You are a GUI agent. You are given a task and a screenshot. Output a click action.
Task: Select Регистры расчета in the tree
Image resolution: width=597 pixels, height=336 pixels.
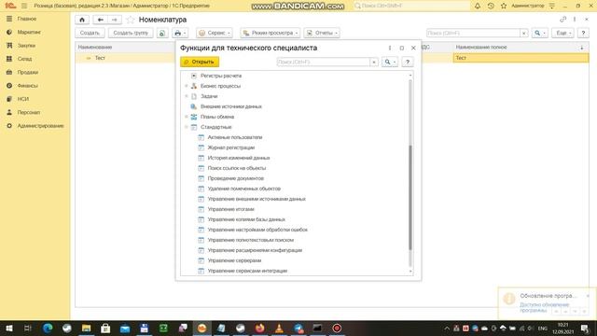click(x=221, y=76)
